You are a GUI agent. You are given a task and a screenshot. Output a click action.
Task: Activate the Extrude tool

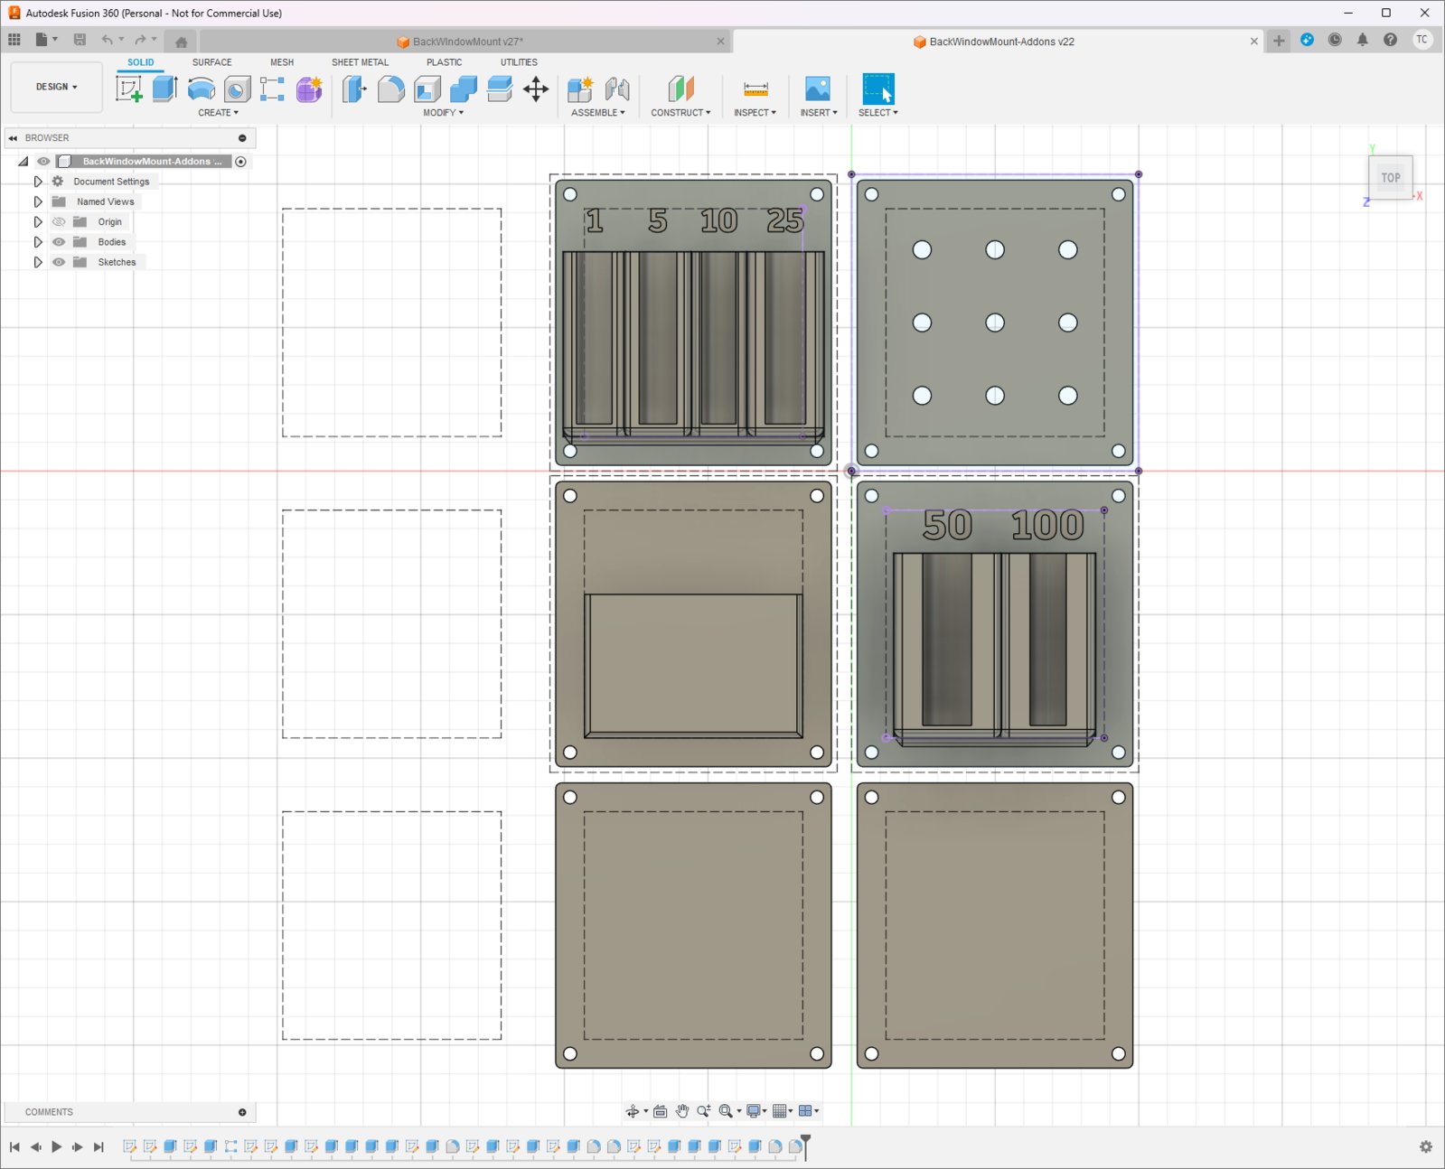pyautogui.click(x=164, y=89)
